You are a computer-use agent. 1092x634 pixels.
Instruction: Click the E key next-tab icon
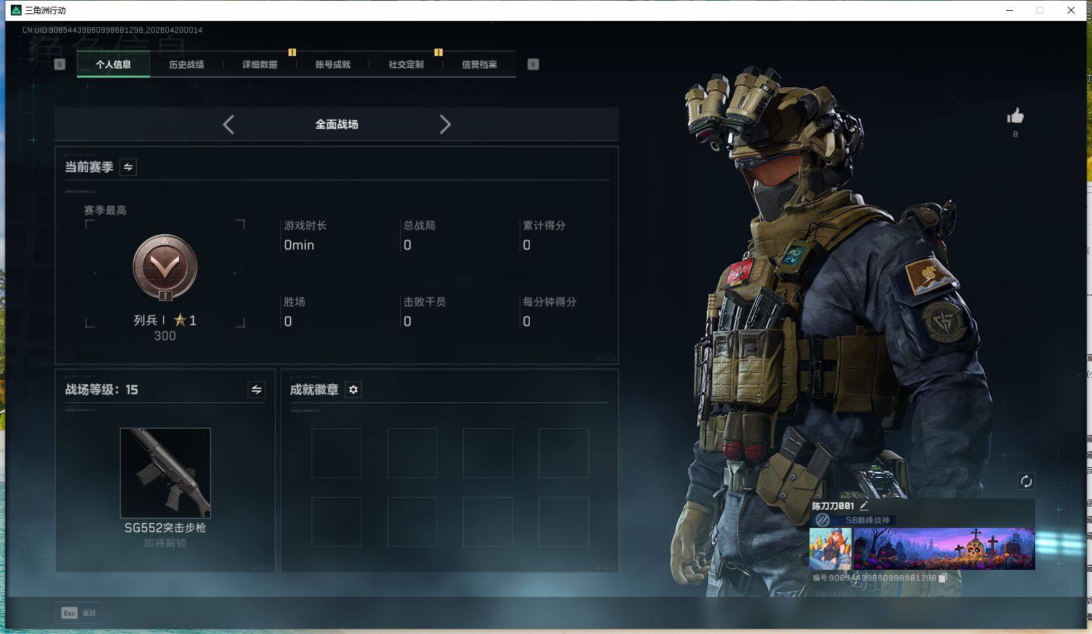point(533,64)
